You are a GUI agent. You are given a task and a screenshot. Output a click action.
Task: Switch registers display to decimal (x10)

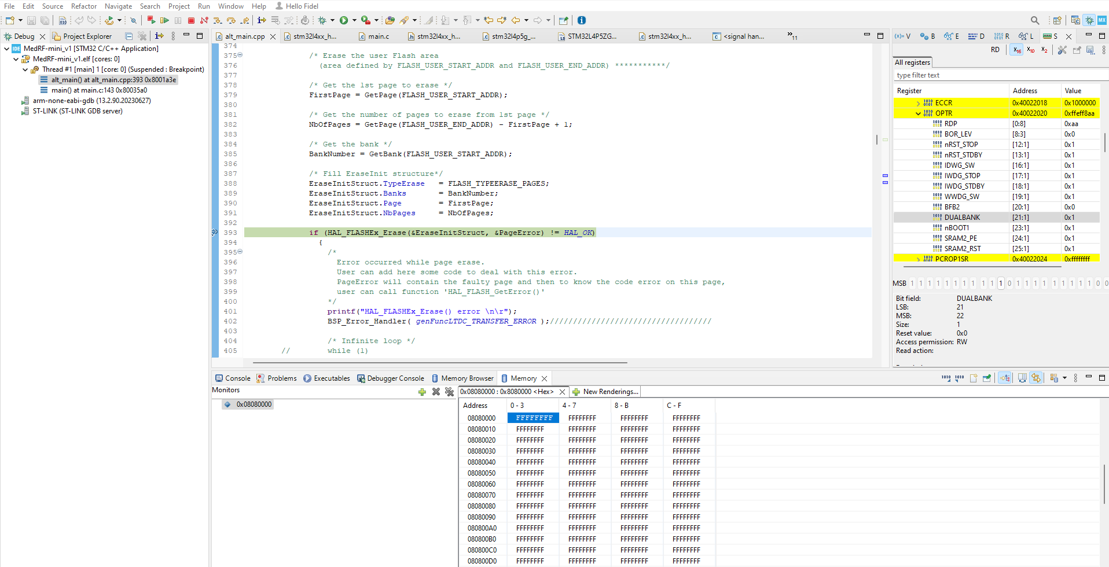(x=1030, y=50)
